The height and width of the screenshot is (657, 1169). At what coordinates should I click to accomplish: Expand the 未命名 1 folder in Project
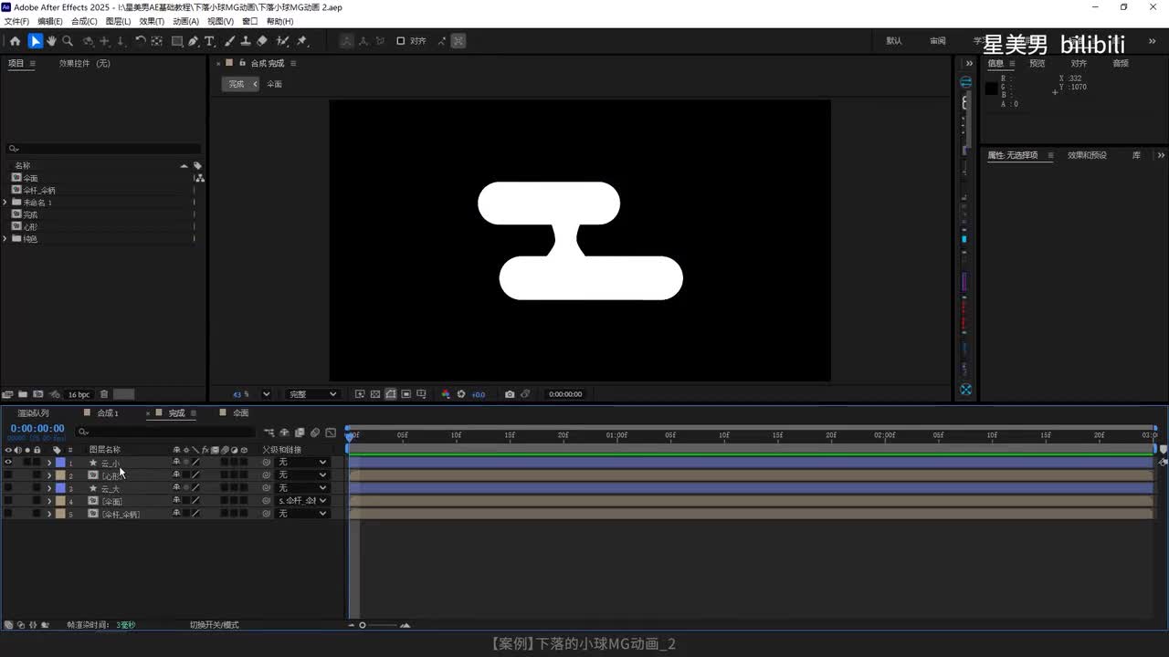click(5, 203)
